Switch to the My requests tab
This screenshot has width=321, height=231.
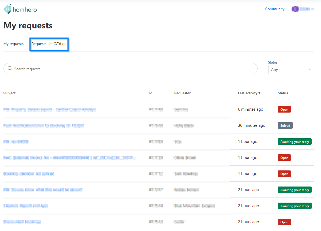tap(13, 44)
